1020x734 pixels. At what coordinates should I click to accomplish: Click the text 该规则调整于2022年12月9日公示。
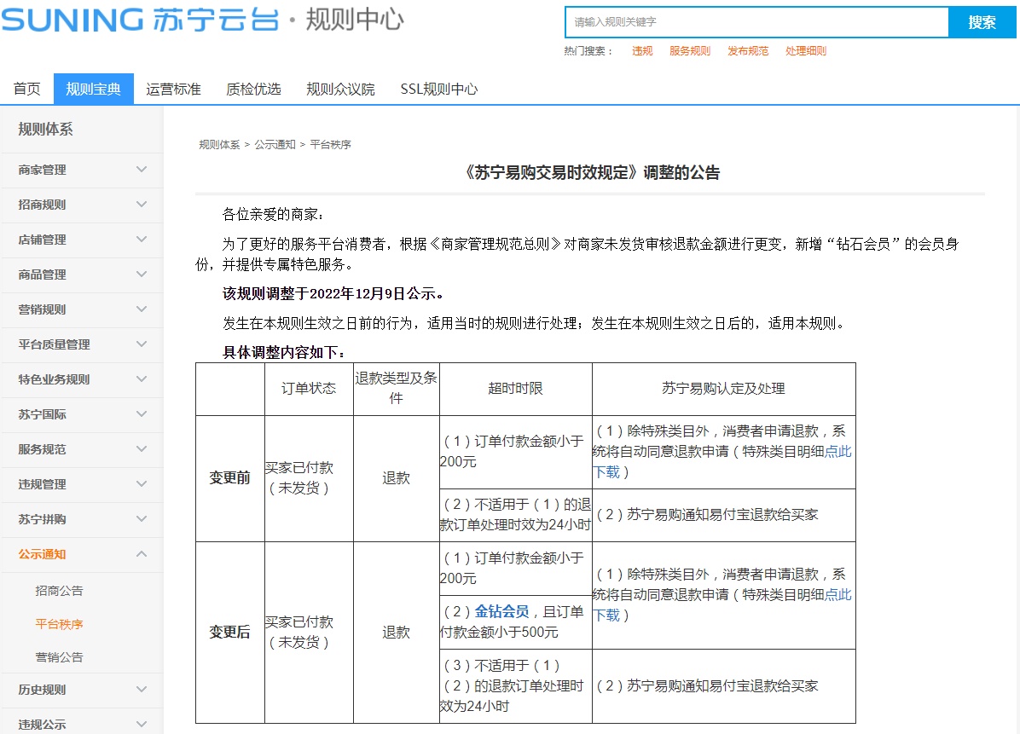(x=334, y=294)
